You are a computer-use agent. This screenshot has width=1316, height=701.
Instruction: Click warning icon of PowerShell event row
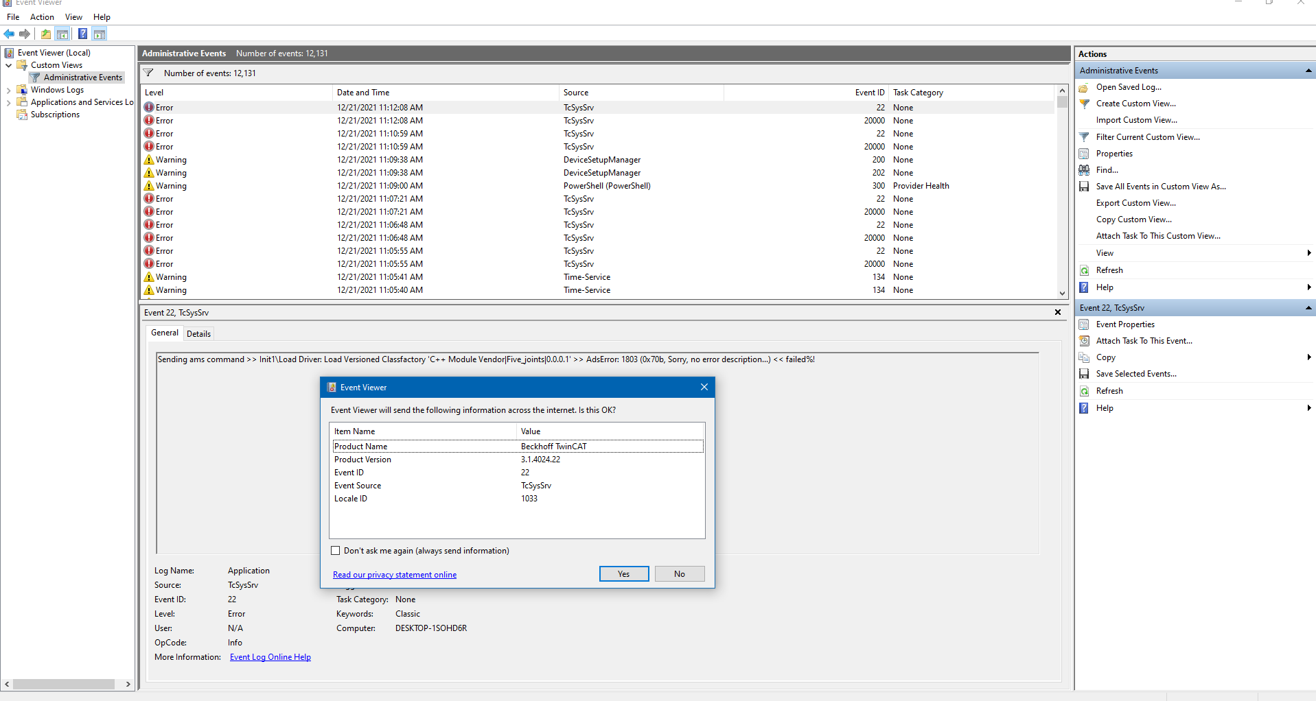149,185
